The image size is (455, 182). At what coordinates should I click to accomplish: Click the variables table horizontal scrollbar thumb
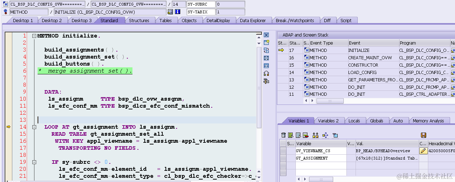point(321,179)
